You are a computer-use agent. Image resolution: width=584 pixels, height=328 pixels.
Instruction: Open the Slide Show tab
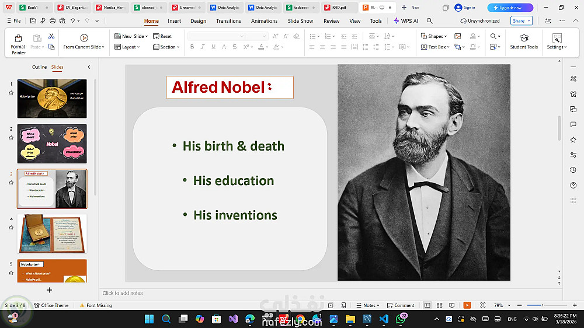tap(300, 21)
